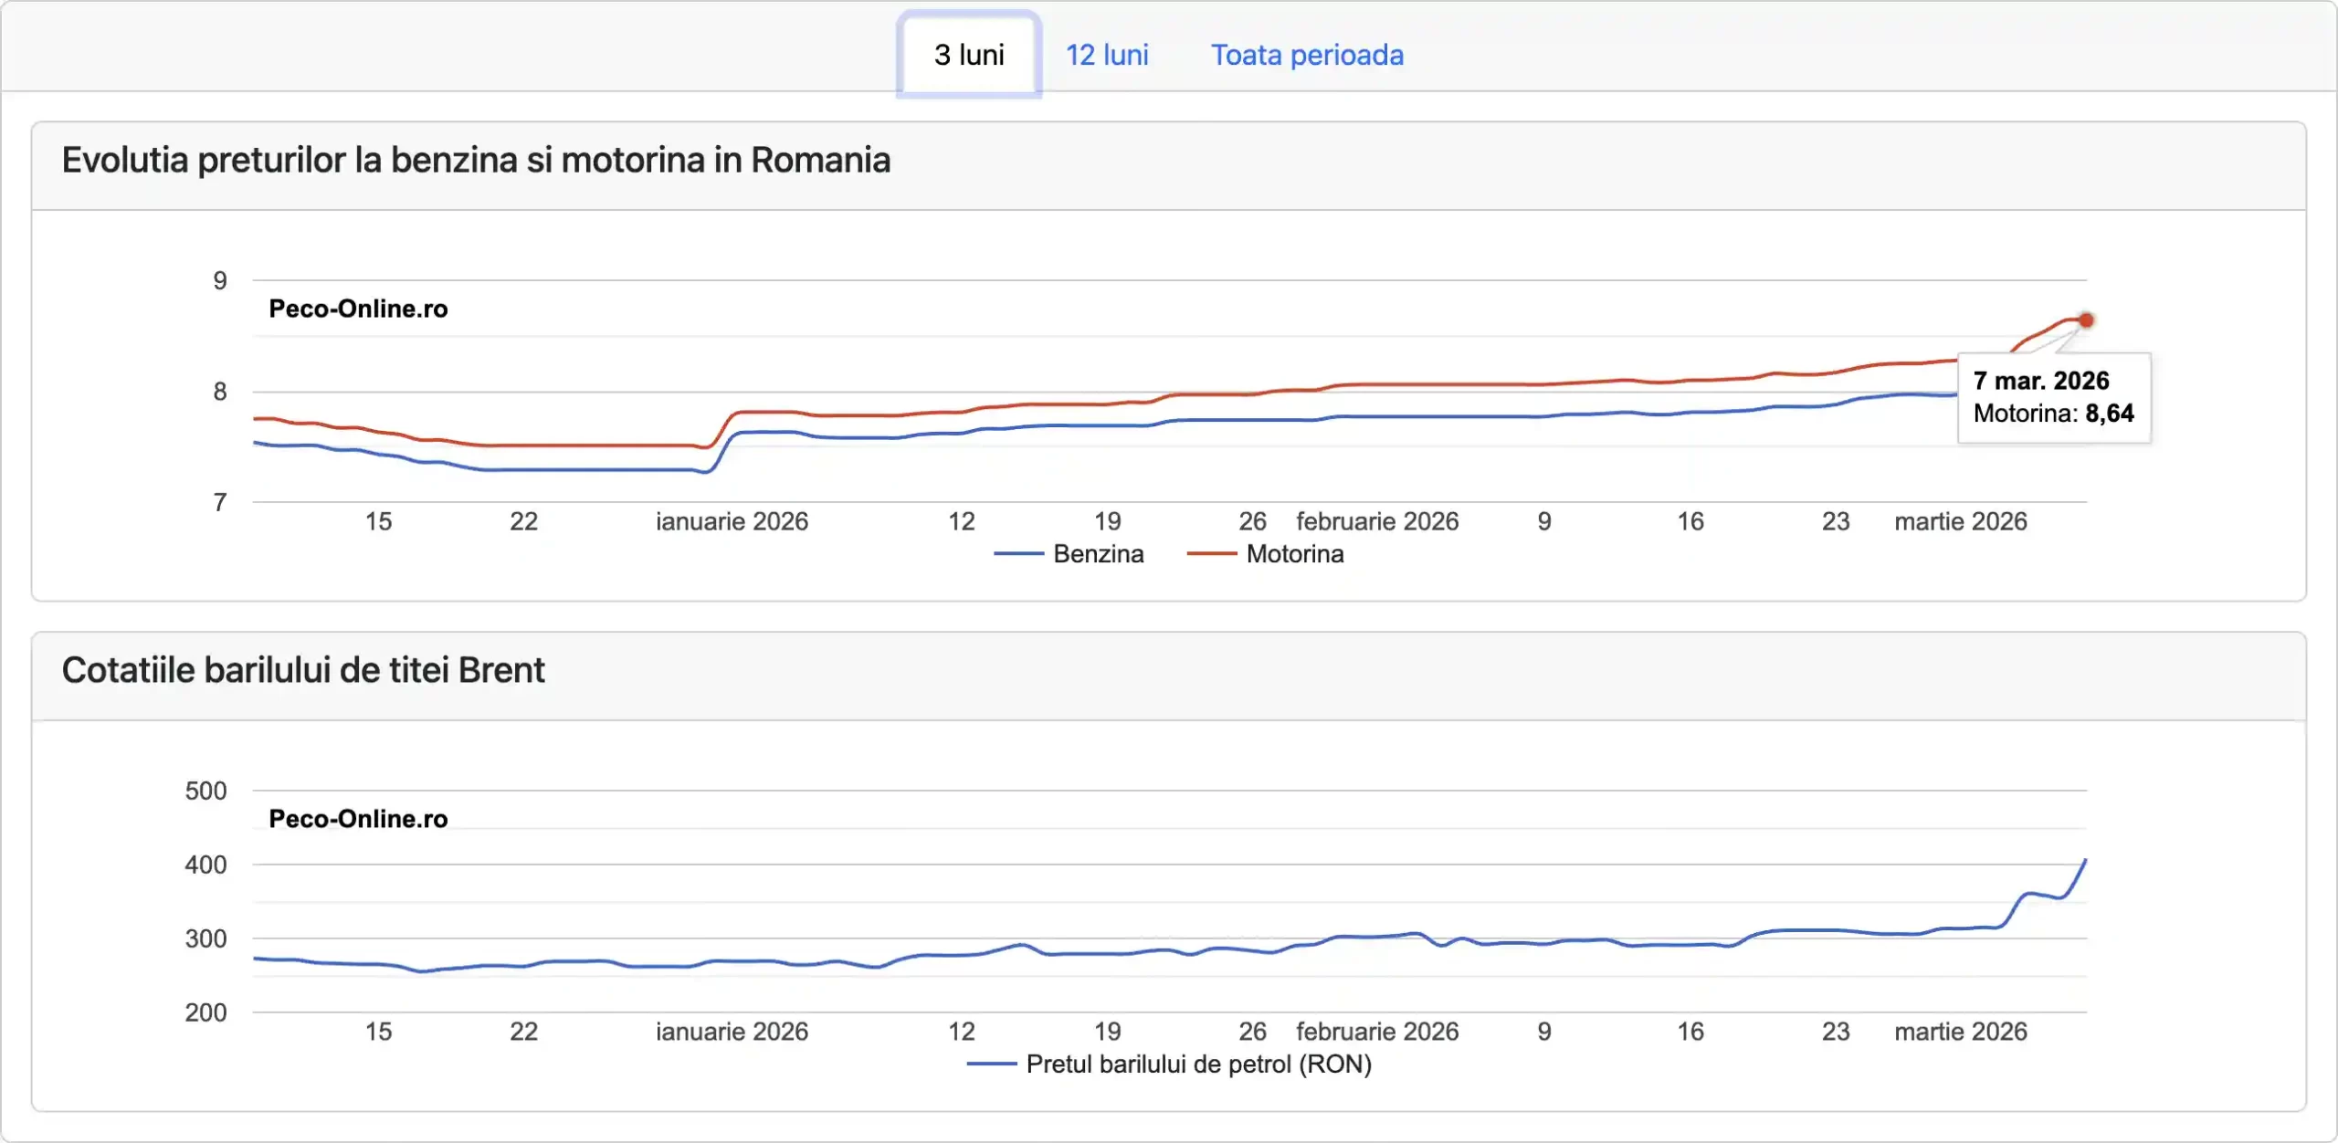Click februarie 2026 label on Brent chart axis

1376,1032
